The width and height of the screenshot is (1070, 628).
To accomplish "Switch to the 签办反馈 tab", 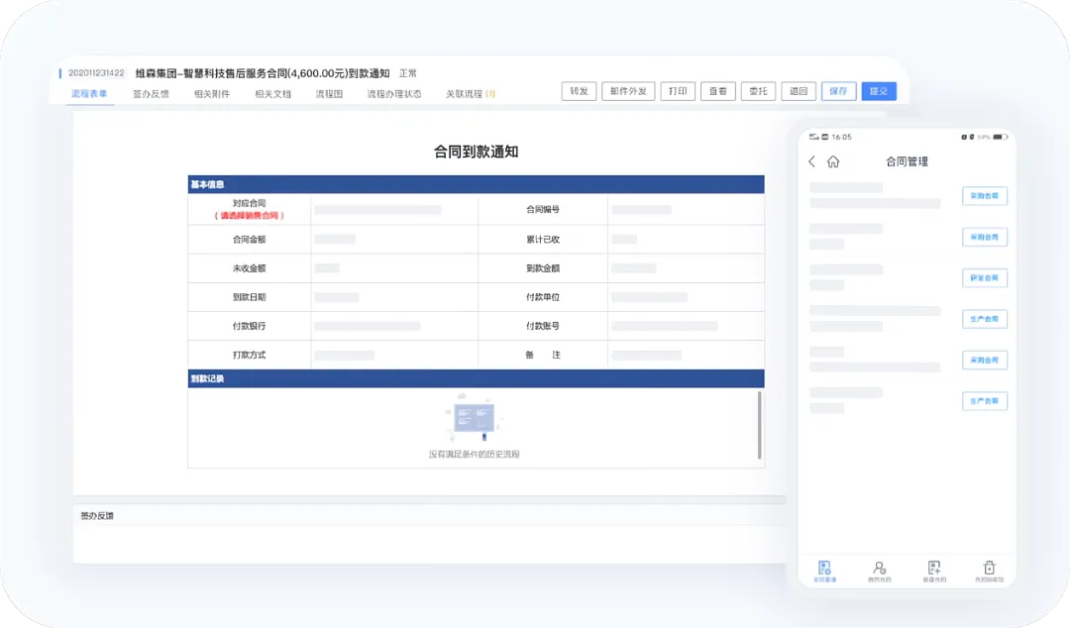I will (151, 94).
